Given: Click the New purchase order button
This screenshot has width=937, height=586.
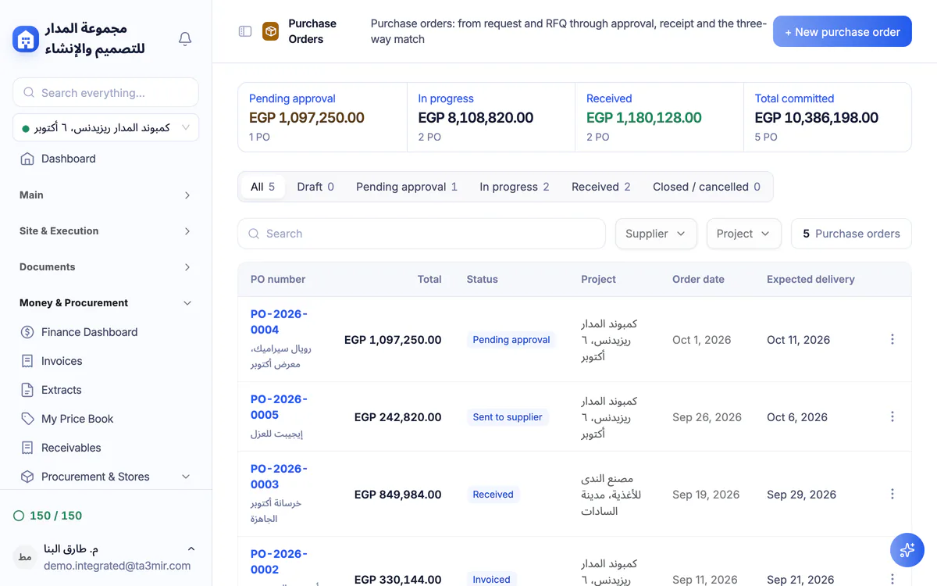Looking at the screenshot, I should (x=843, y=31).
